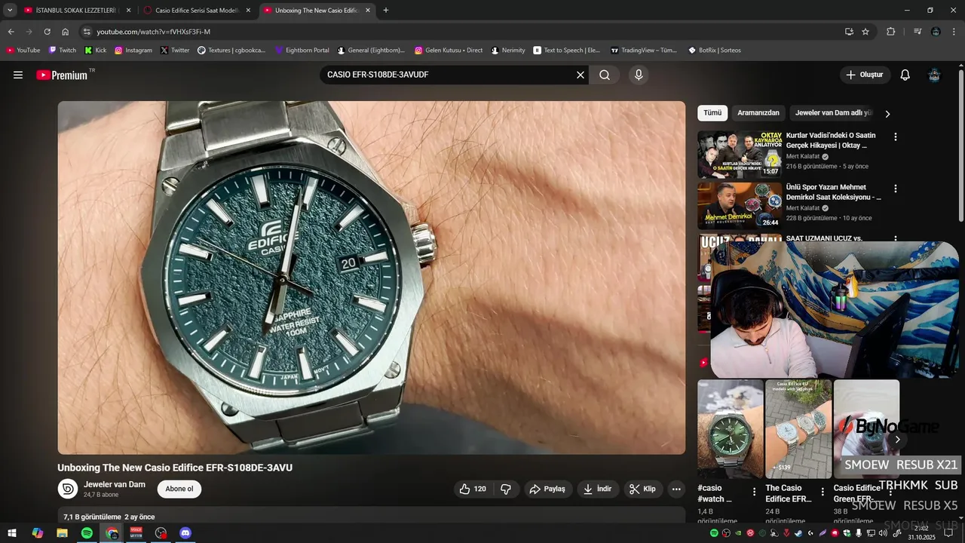Play the Kurtlar Vadisi video thumbnail
The width and height of the screenshot is (965, 543).
click(x=740, y=155)
